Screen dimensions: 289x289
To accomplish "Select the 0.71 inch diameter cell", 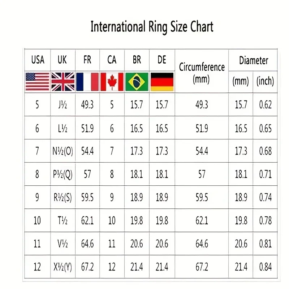I will click(265, 174).
